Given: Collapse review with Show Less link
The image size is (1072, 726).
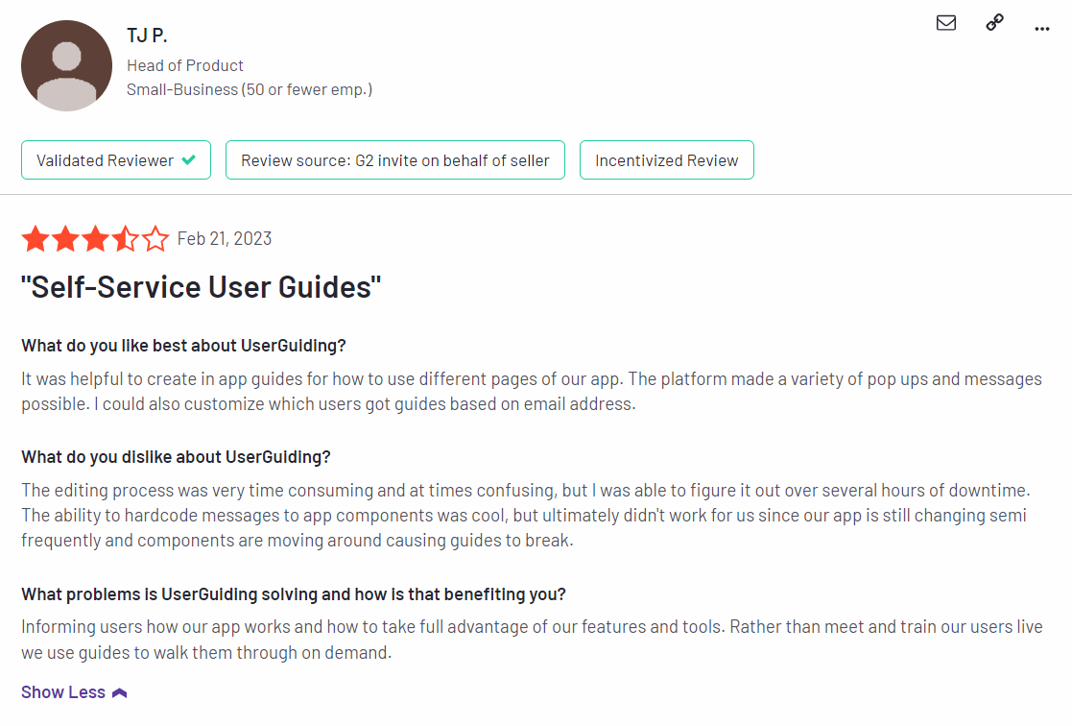Looking at the screenshot, I should point(63,692).
